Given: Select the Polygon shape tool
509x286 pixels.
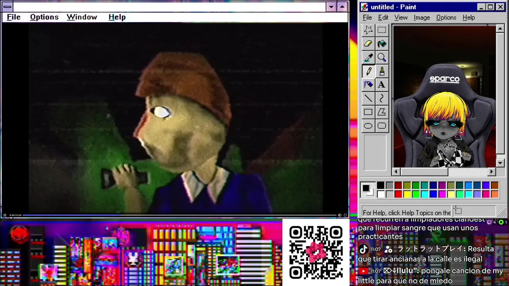Looking at the screenshot, I should [382, 112].
